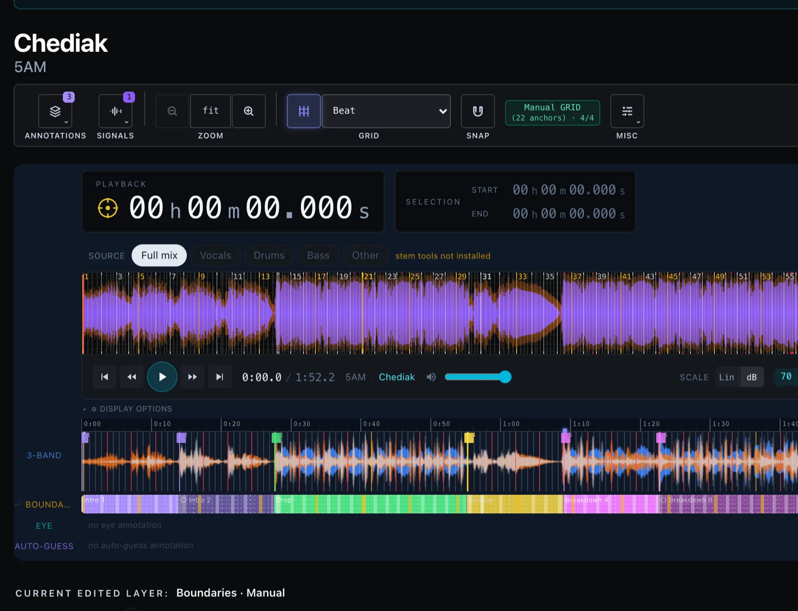Click the scale value field showing 70
Viewport: 798px width, 611px height.
point(786,377)
